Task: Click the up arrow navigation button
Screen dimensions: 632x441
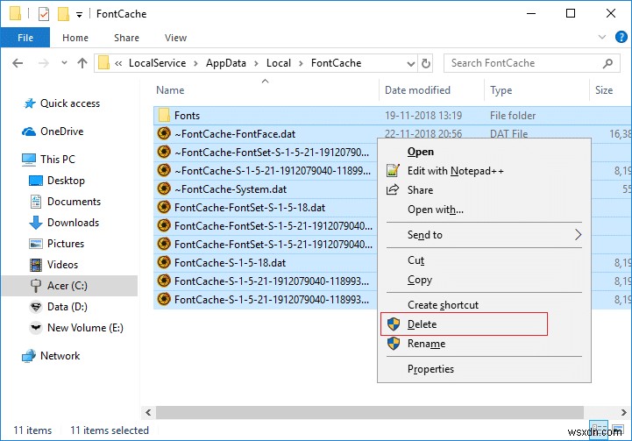Action: click(x=82, y=63)
